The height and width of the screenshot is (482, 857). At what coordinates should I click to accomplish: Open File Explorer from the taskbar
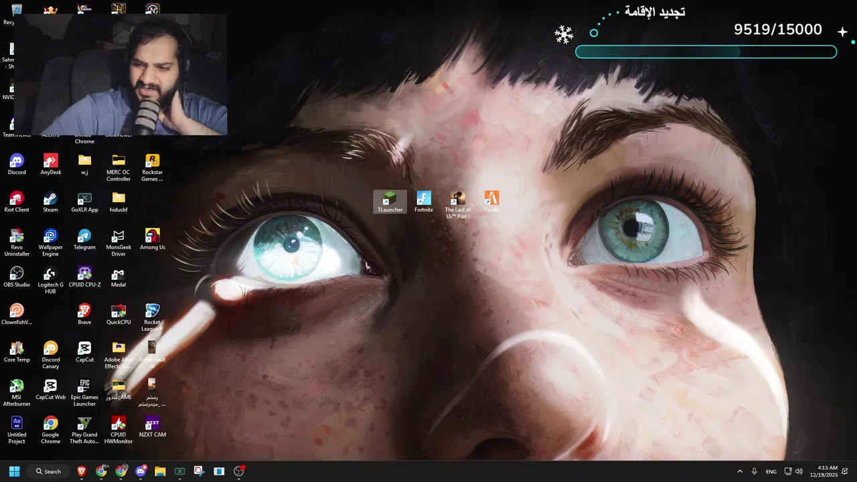[x=160, y=471]
